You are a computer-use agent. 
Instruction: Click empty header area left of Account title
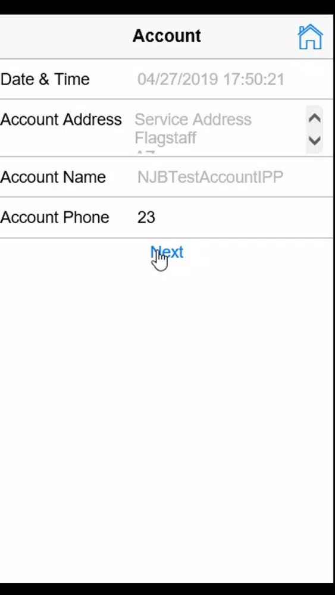(x=64, y=37)
